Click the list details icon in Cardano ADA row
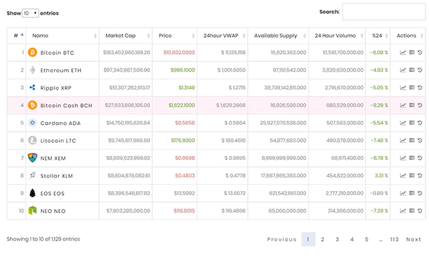 coord(412,123)
